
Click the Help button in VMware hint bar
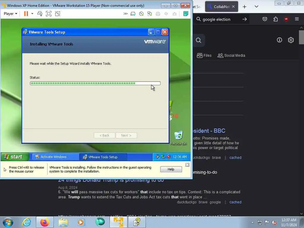tap(171, 169)
